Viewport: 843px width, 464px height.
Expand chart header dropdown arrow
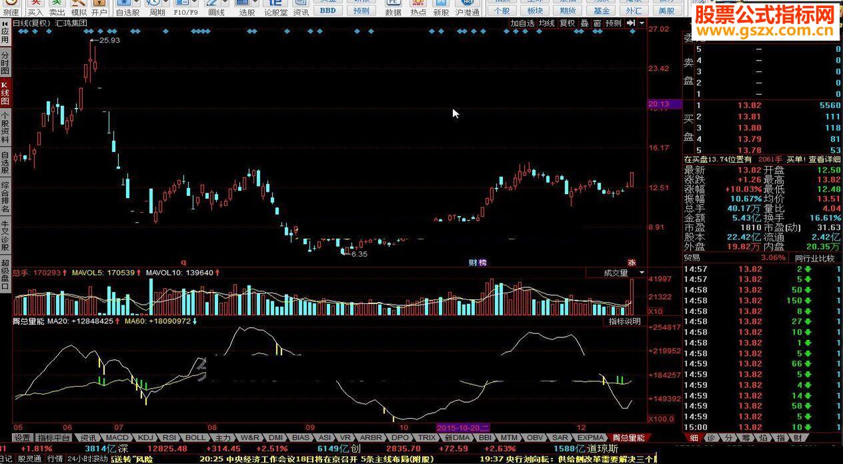[642, 23]
